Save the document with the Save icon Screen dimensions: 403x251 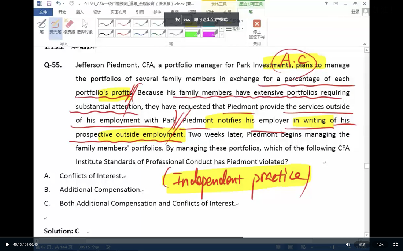click(49, 4)
